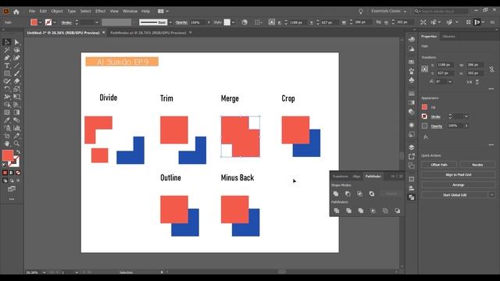The image size is (500, 281).
Task: Reset default fill and stroke colors
Action: [4, 165]
